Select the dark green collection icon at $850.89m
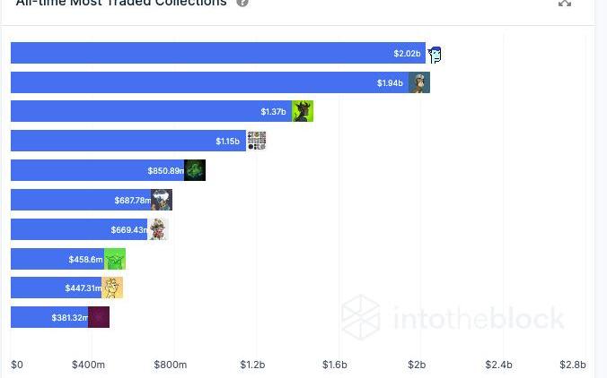 click(x=195, y=170)
